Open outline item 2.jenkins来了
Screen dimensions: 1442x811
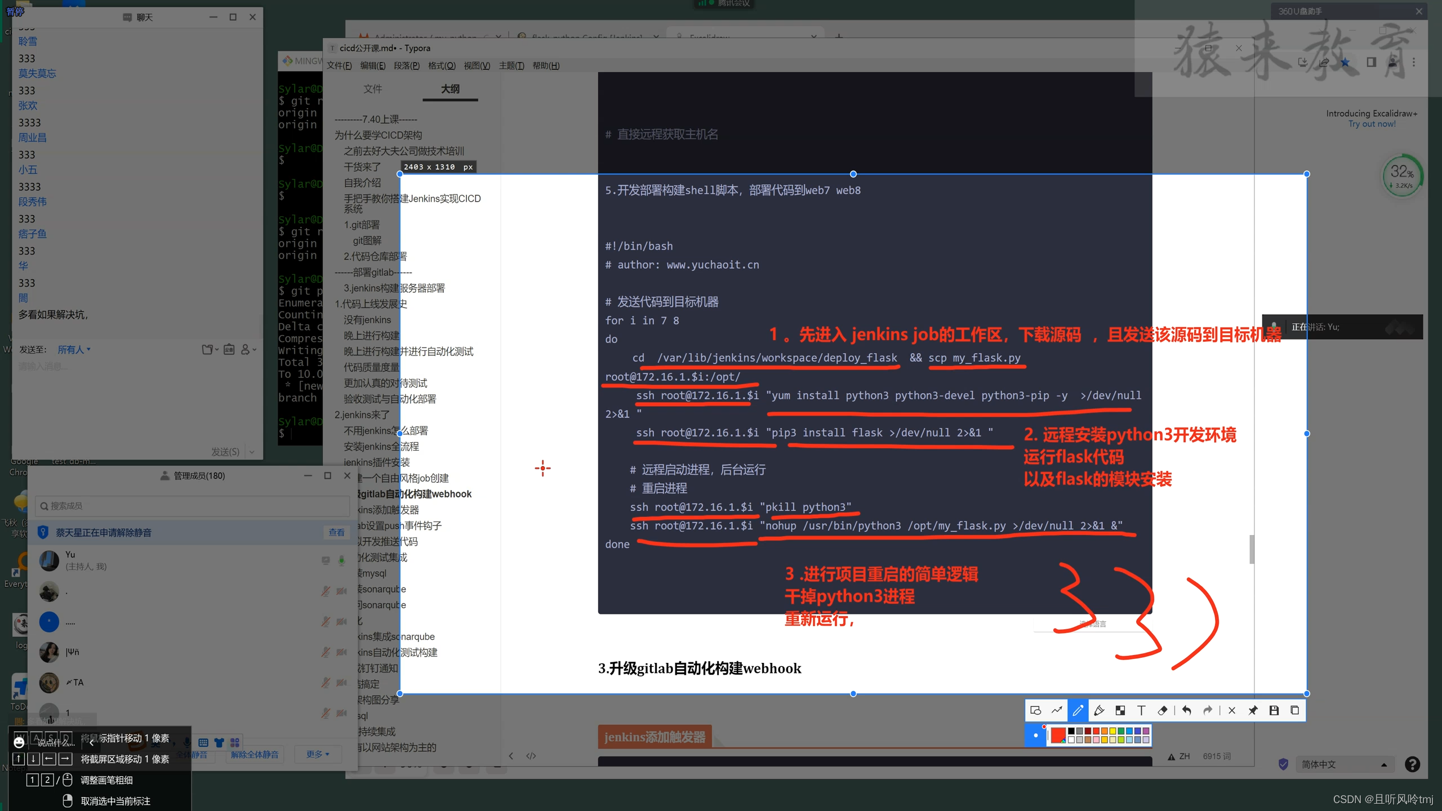[x=362, y=415]
